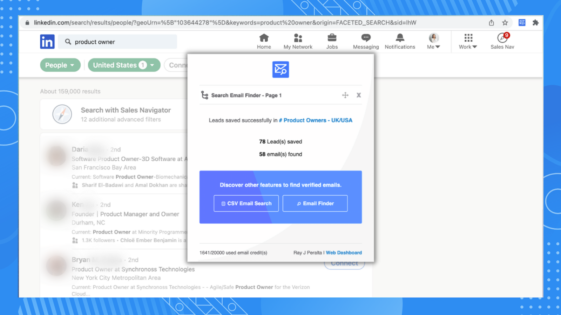Expand the People filter dropdown
This screenshot has width=561, height=315.
60,65
